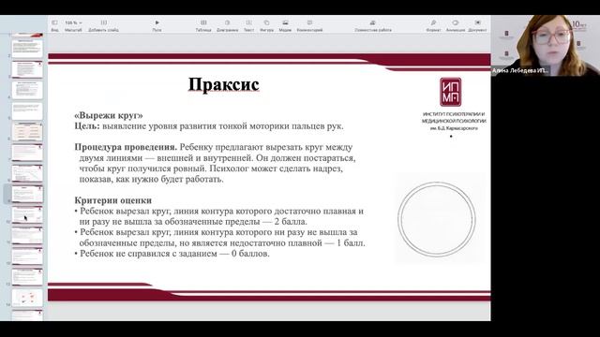Add a comment with Комментарий icon

pyautogui.click(x=309, y=25)
